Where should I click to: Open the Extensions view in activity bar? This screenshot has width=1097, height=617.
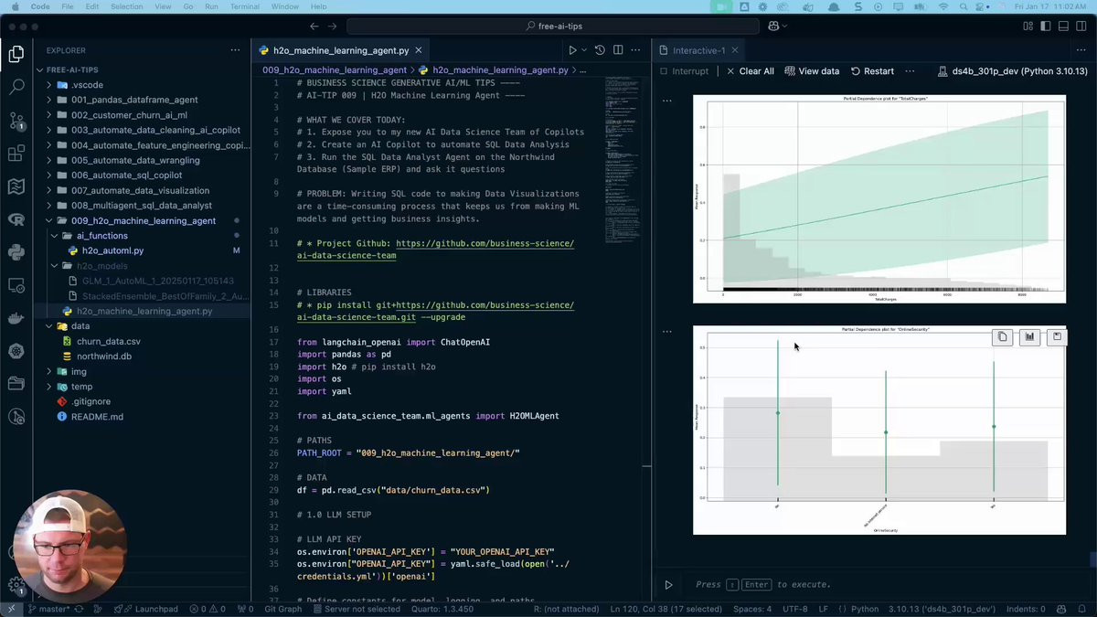pos(16,154)
